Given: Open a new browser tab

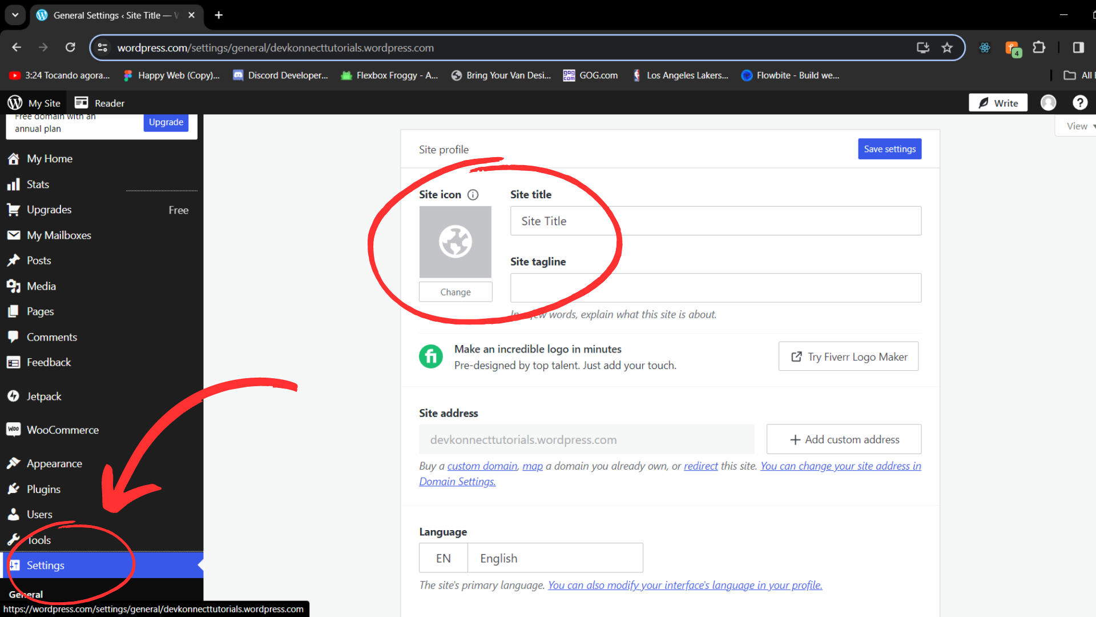Looking at the screenshot, I should (219, 15).
